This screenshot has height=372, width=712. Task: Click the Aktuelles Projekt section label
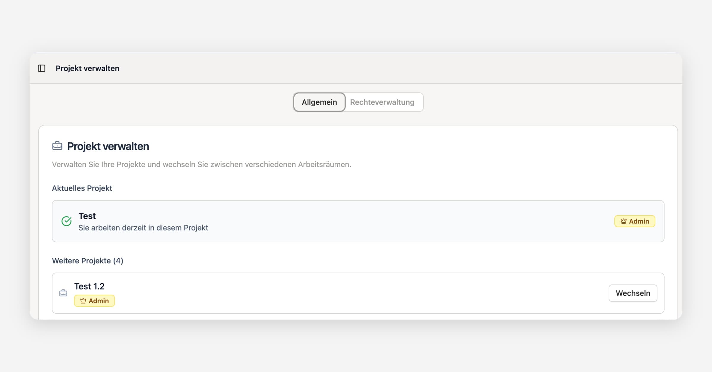coord(82,188)
